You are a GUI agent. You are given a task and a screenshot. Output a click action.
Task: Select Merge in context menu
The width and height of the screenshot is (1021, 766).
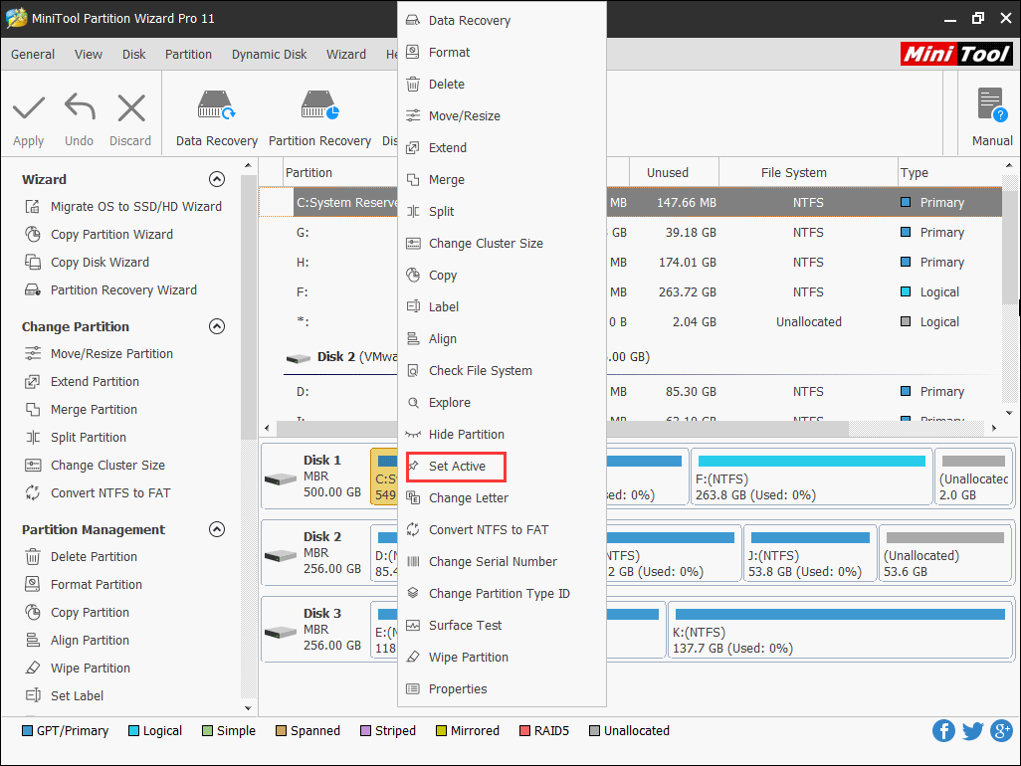(x=502, y=180)
